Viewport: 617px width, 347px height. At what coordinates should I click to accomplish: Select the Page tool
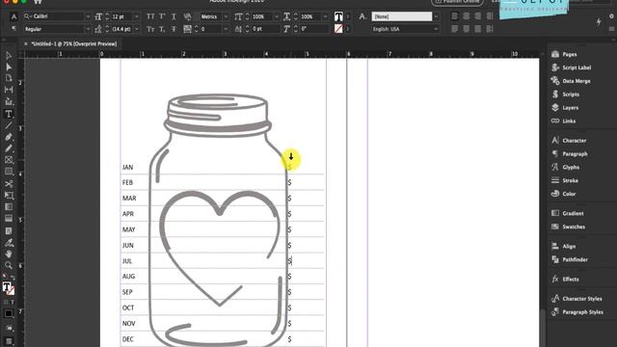(x=9, y=78)
